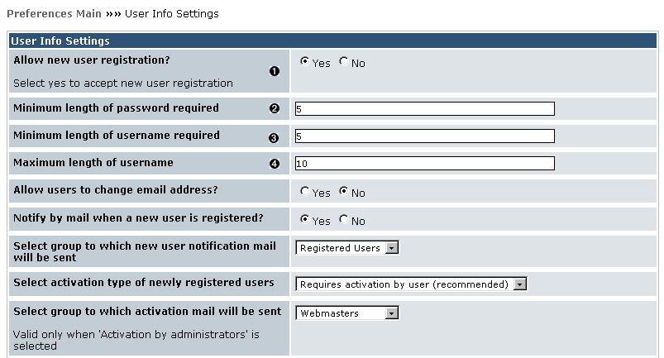Choose No for allow users to change email
Image resolution: width=664 pixels, height=358 pixels.
343,192
